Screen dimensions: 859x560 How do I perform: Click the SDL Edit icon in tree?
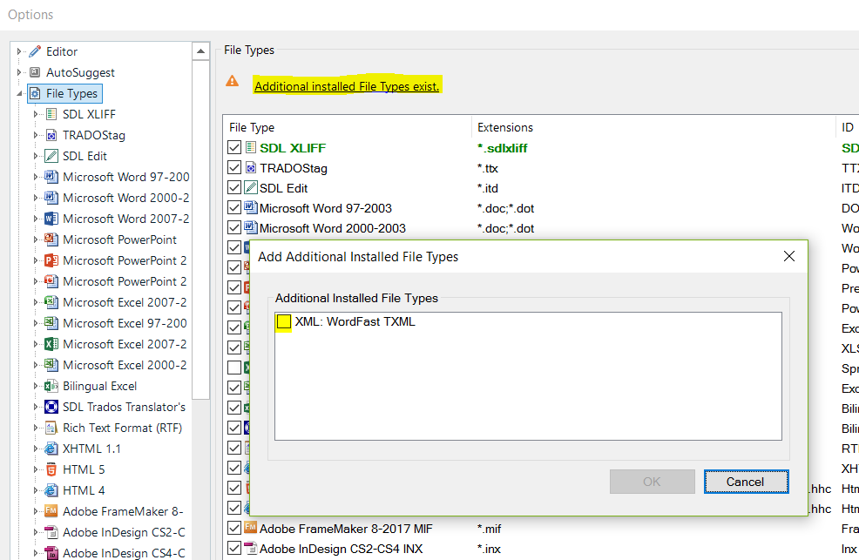pyautogui.click(x=51, y=156)
